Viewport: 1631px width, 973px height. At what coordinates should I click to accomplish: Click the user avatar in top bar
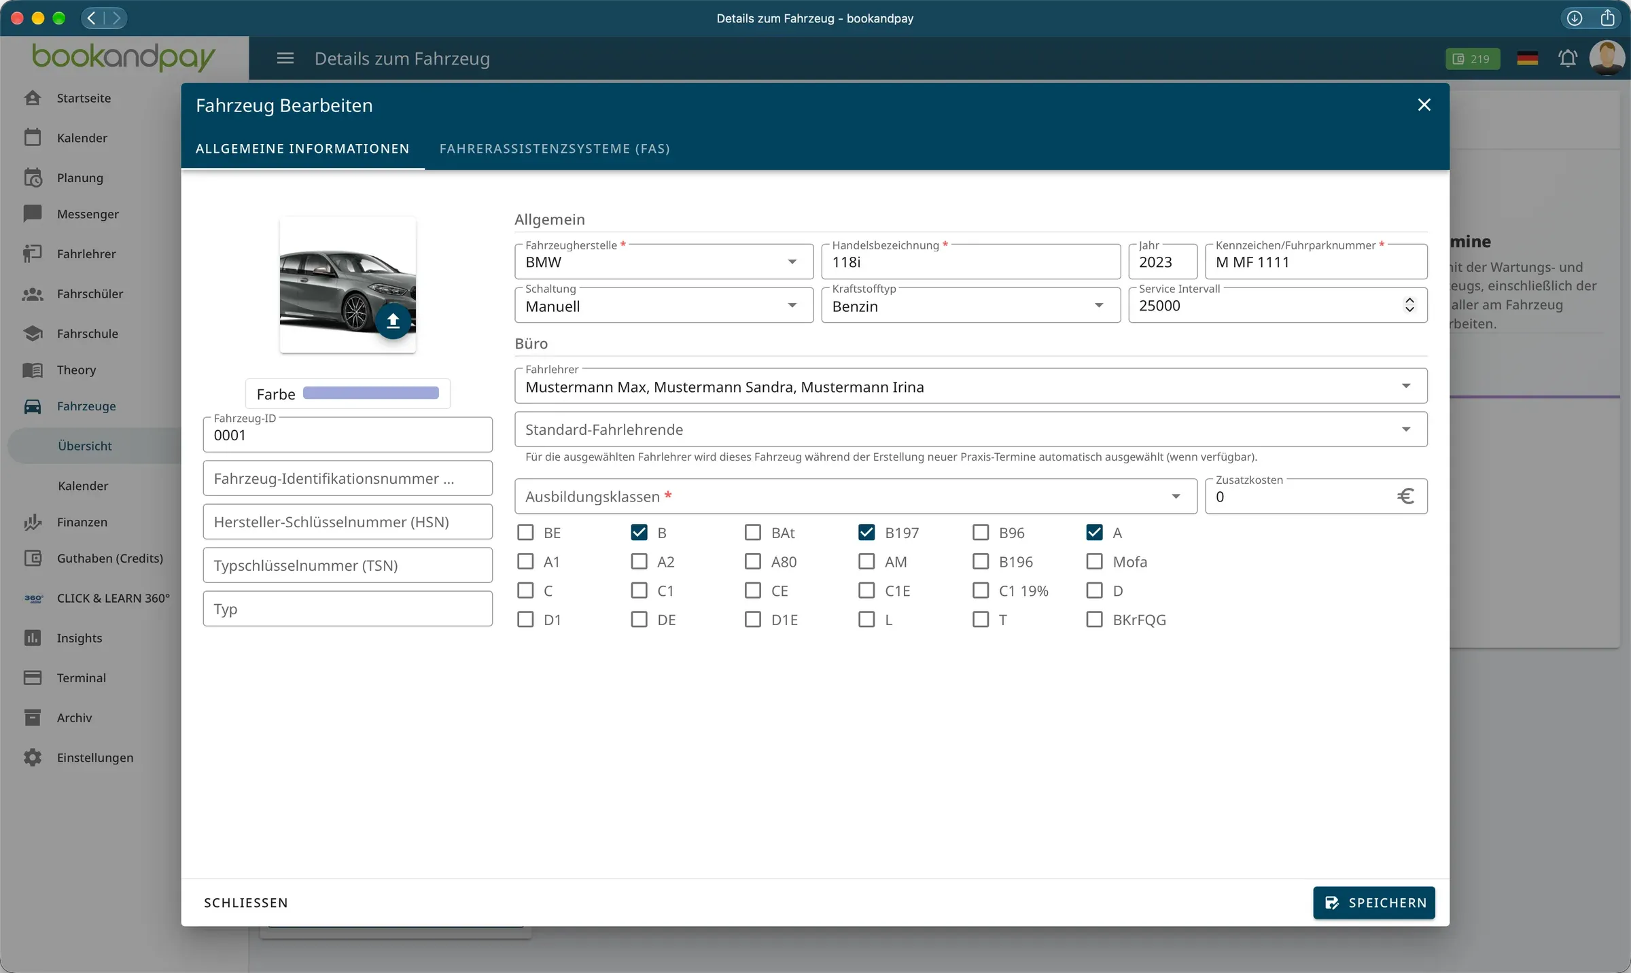[x=1607, y=58]
